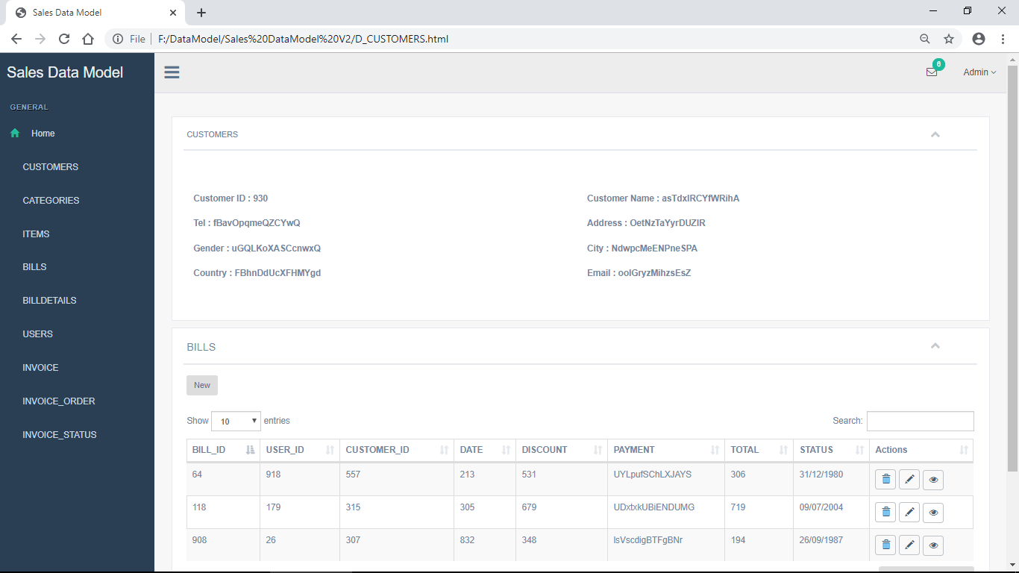Edit the bill with BILL_ID 118
Image resolution: width=1019 pixels, height=573 pixels.
coord(909,512)
